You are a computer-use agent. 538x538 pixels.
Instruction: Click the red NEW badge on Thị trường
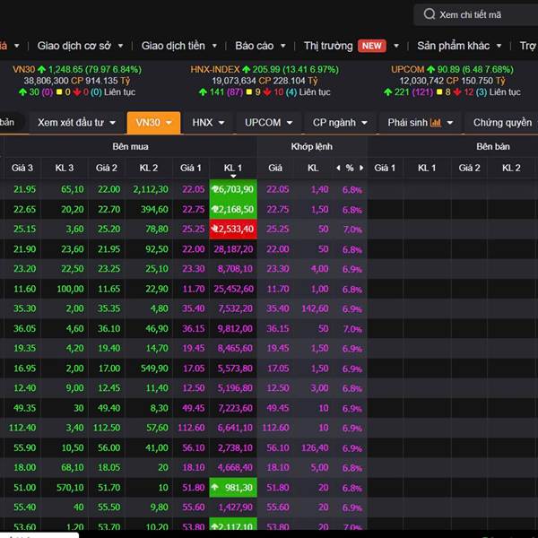372,46
